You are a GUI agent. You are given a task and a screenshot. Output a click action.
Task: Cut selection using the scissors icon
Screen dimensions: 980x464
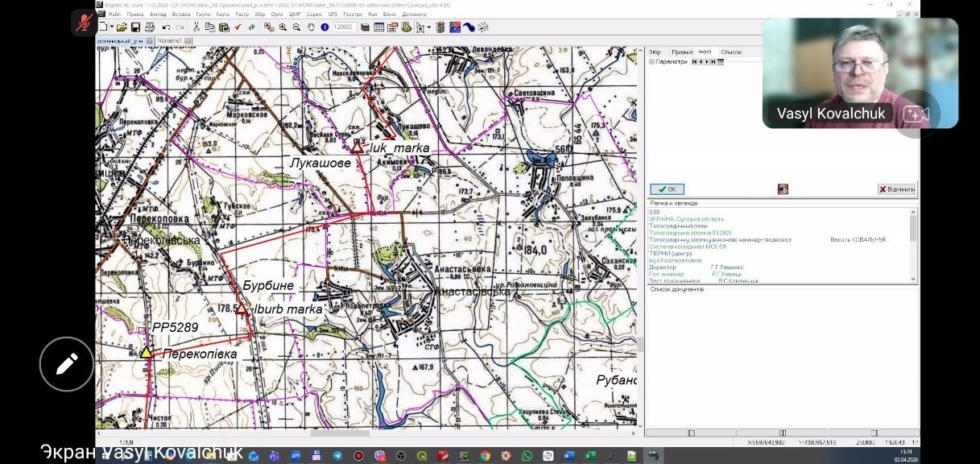point(196,27)
